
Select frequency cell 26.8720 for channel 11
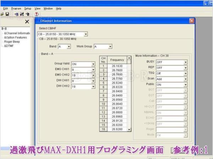(x=117, y=108)
